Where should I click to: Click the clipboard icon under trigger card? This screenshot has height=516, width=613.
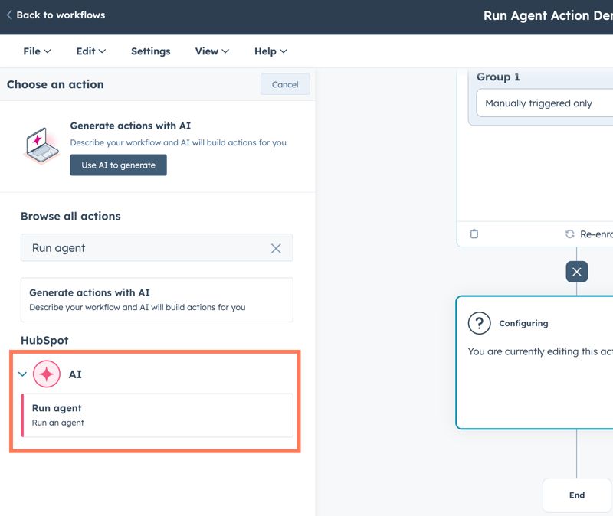(x=474, y=234)
